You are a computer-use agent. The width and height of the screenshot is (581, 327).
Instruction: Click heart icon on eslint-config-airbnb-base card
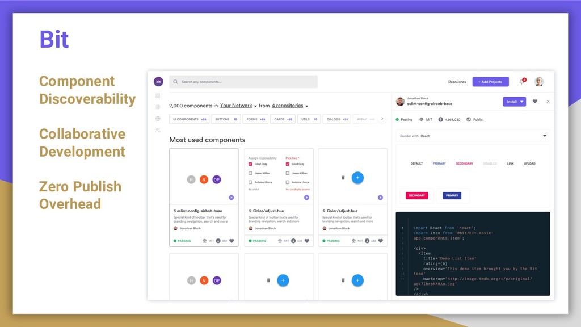[x=231, y=241]
